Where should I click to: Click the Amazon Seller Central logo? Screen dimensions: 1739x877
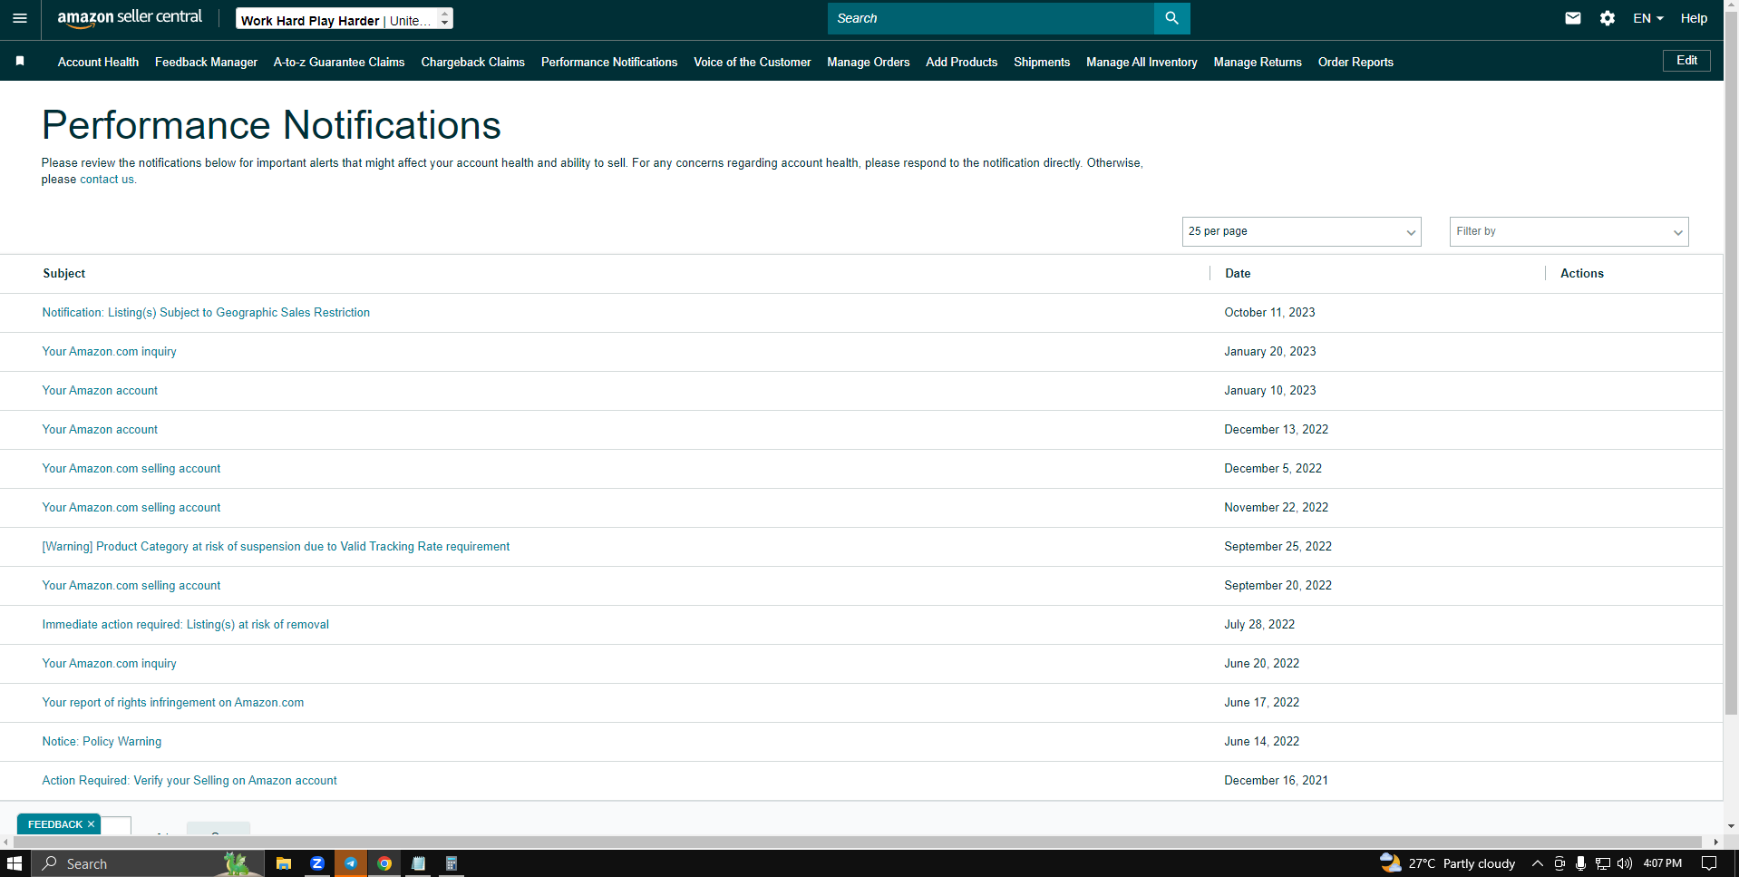[x=130, y=18]
